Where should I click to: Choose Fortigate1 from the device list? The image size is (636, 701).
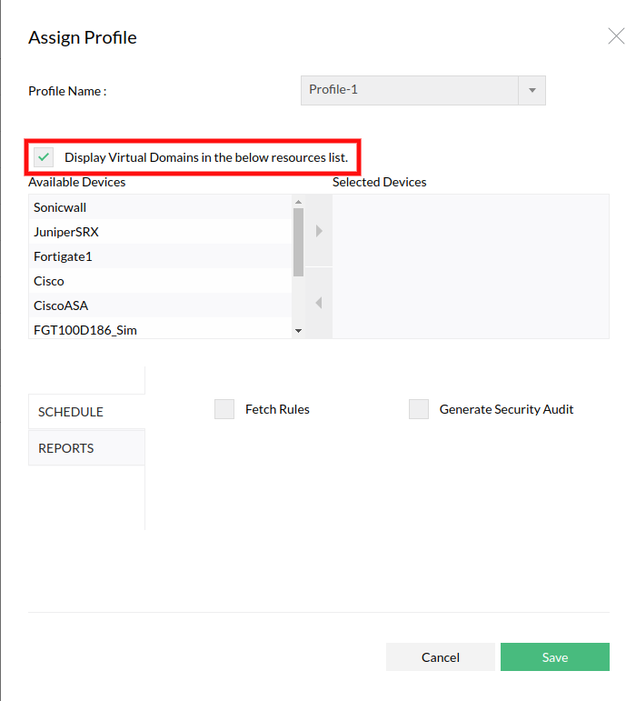tap(64, 256)
